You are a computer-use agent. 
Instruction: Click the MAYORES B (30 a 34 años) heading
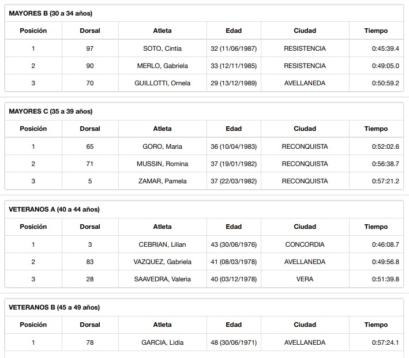(x=51, y=13)
